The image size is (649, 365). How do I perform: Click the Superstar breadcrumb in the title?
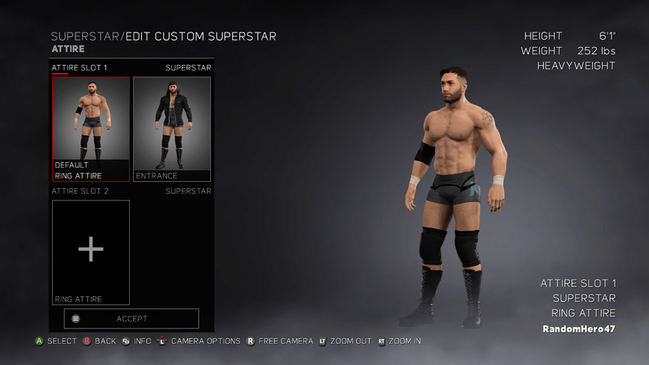point(85,36)
